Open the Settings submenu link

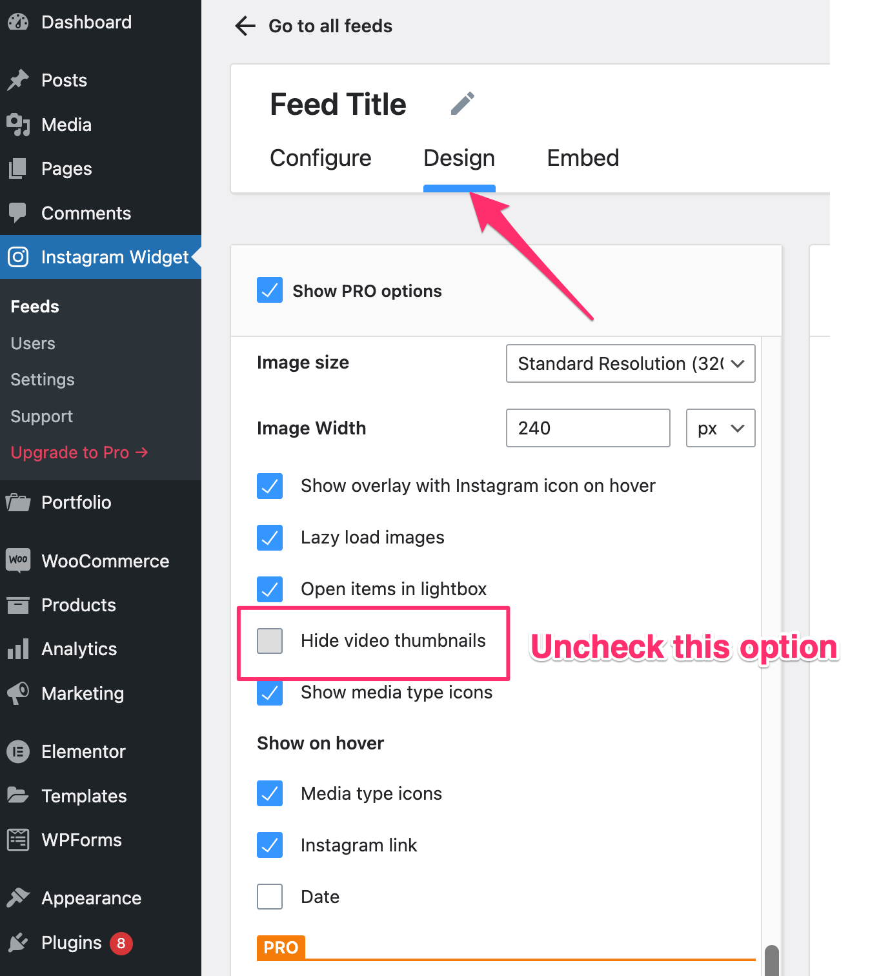(43, 380)
